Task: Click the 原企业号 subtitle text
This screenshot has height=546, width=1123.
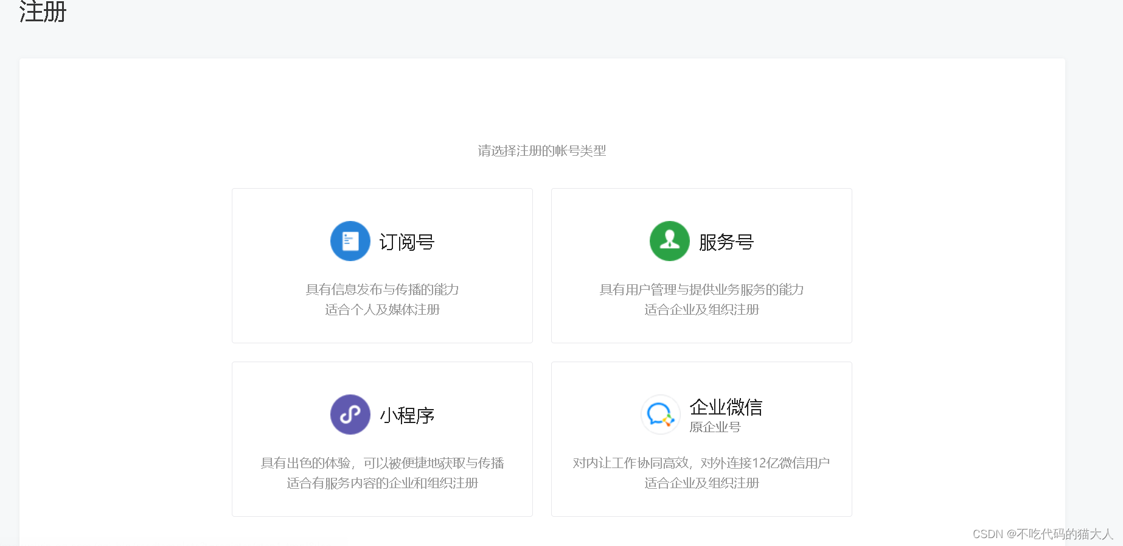Action: pyautogui.click(x=715, y=427)
